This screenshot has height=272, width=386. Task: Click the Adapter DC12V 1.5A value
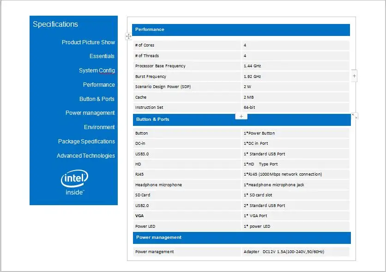(x=284, y=252)
